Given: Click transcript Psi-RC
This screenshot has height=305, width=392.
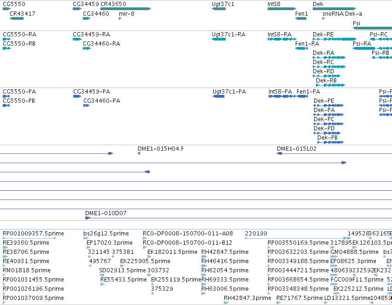Looking at the screenshot, I should point(381,39).
